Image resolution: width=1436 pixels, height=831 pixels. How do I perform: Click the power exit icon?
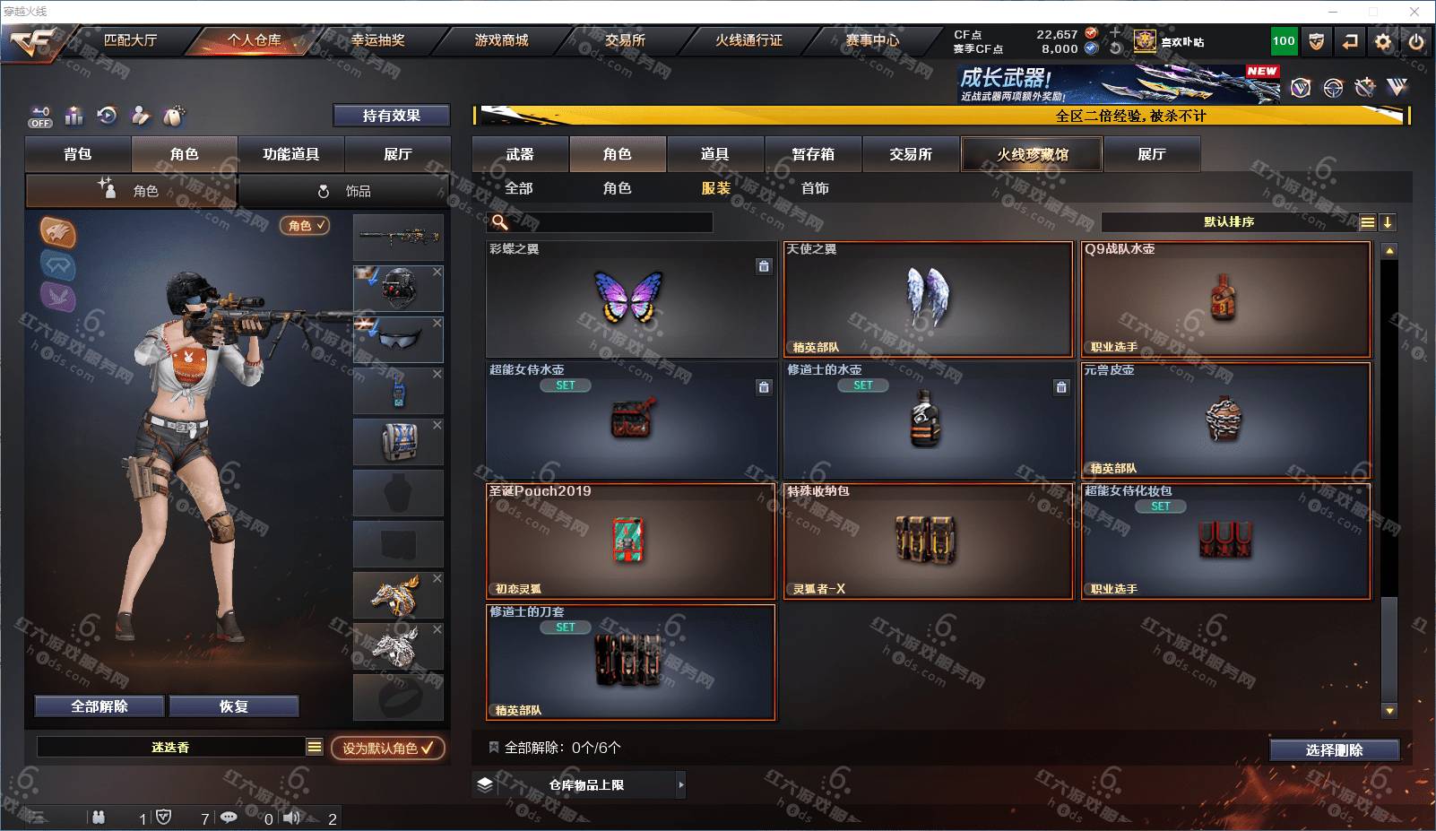[x=1416, y=41]
